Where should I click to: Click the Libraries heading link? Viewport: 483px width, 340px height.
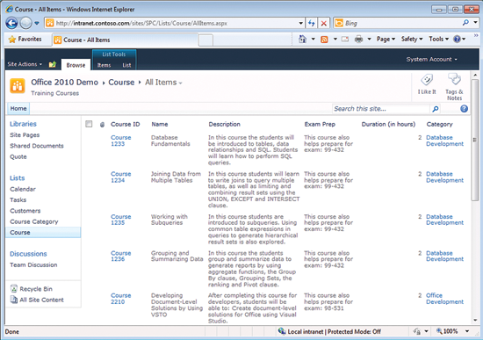tap(23, 124)
